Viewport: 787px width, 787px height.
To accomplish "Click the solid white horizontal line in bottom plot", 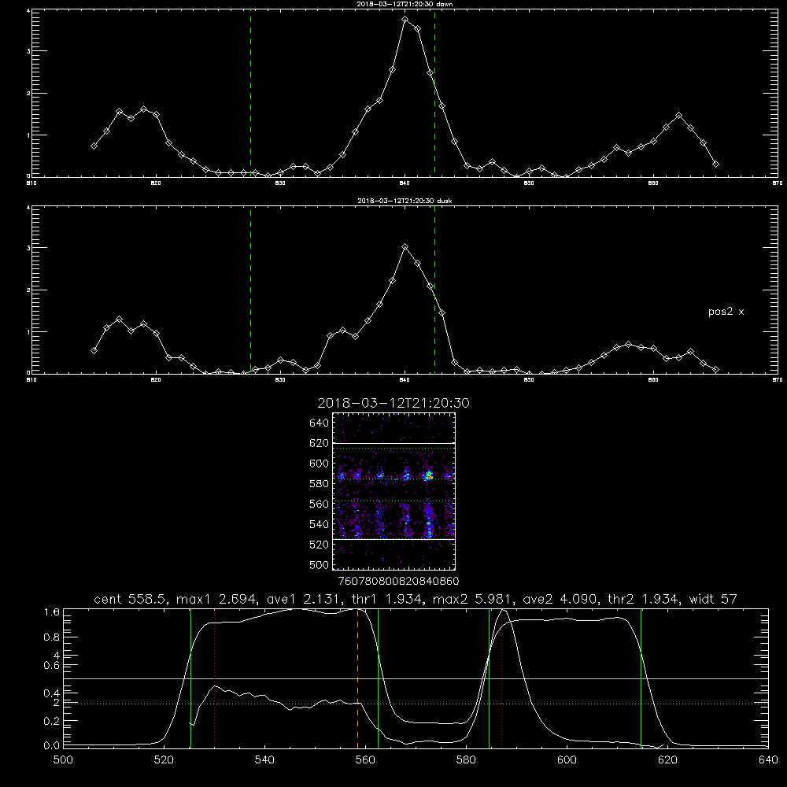I will [416, 678].
